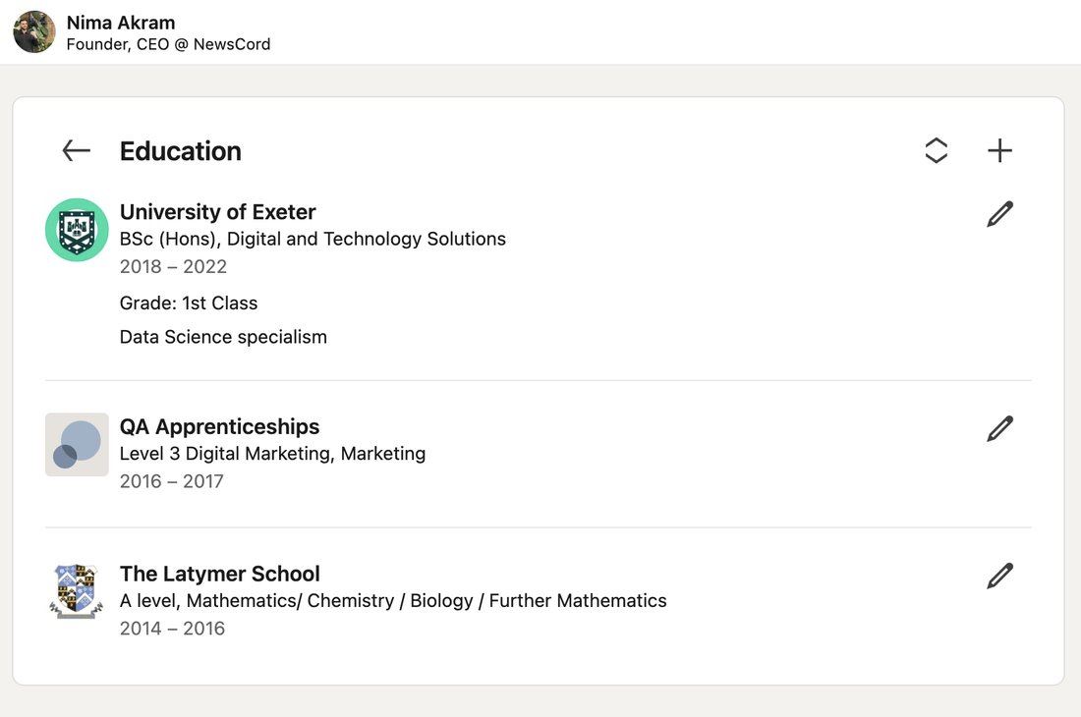Click the Education section heading
This screenshot has height=717, width=1081.
point(180,151)
